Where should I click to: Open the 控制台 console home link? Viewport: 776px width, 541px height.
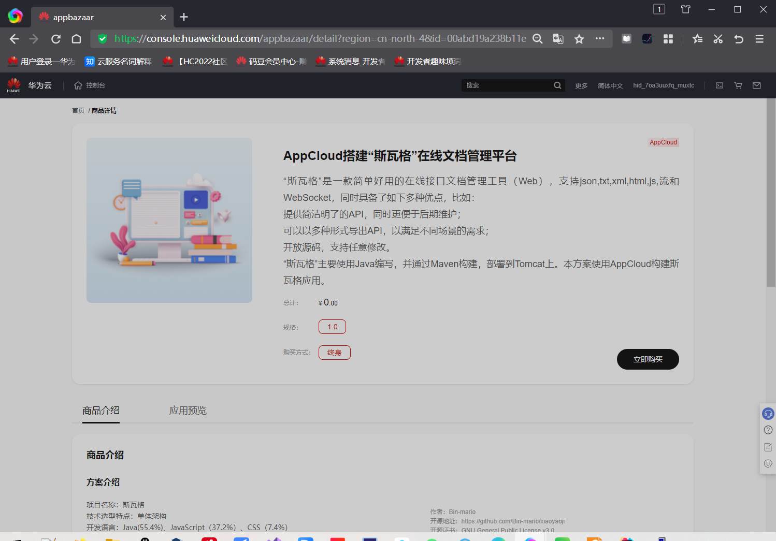pos(90,85)
